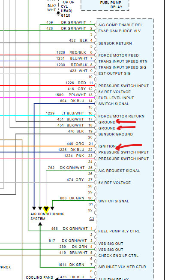
Task: Click wire number "762"
Action: pyautogui.click(x=51, y=168)
